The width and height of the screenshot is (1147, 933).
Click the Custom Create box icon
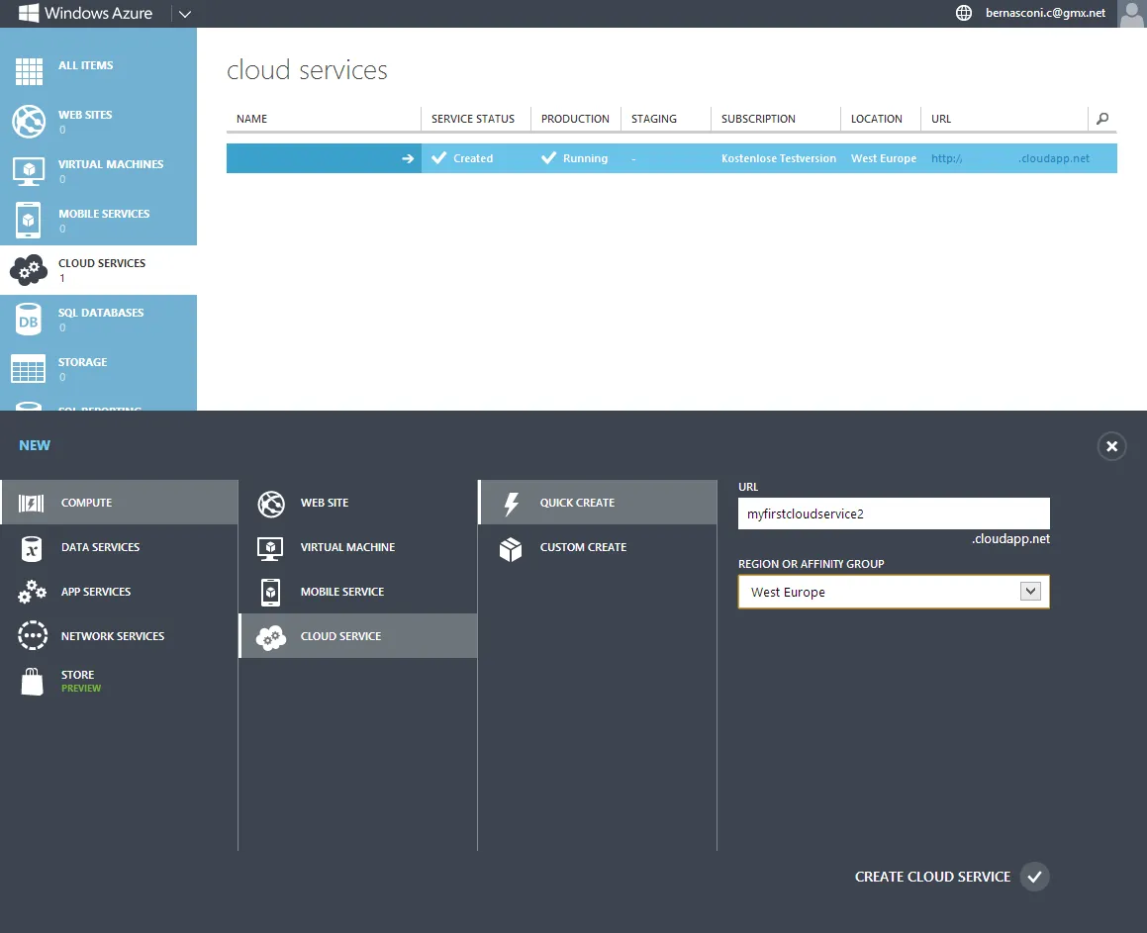tap(511, 549)
